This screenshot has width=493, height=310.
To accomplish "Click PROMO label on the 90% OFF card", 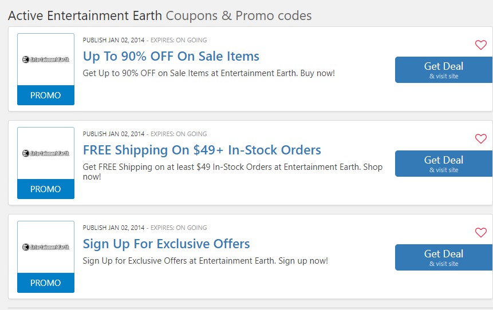I will pyautogui.click(x=46, y=96).
